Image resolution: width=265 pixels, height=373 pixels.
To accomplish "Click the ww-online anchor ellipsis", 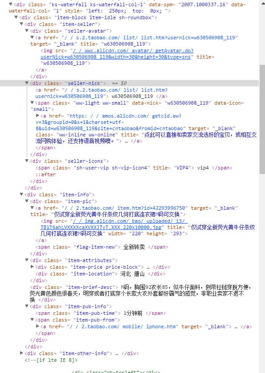I will tap(126, 141).
